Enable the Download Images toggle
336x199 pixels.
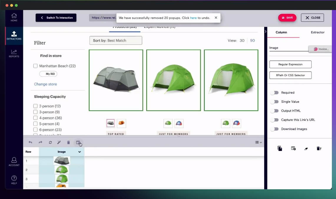point(274,129)
